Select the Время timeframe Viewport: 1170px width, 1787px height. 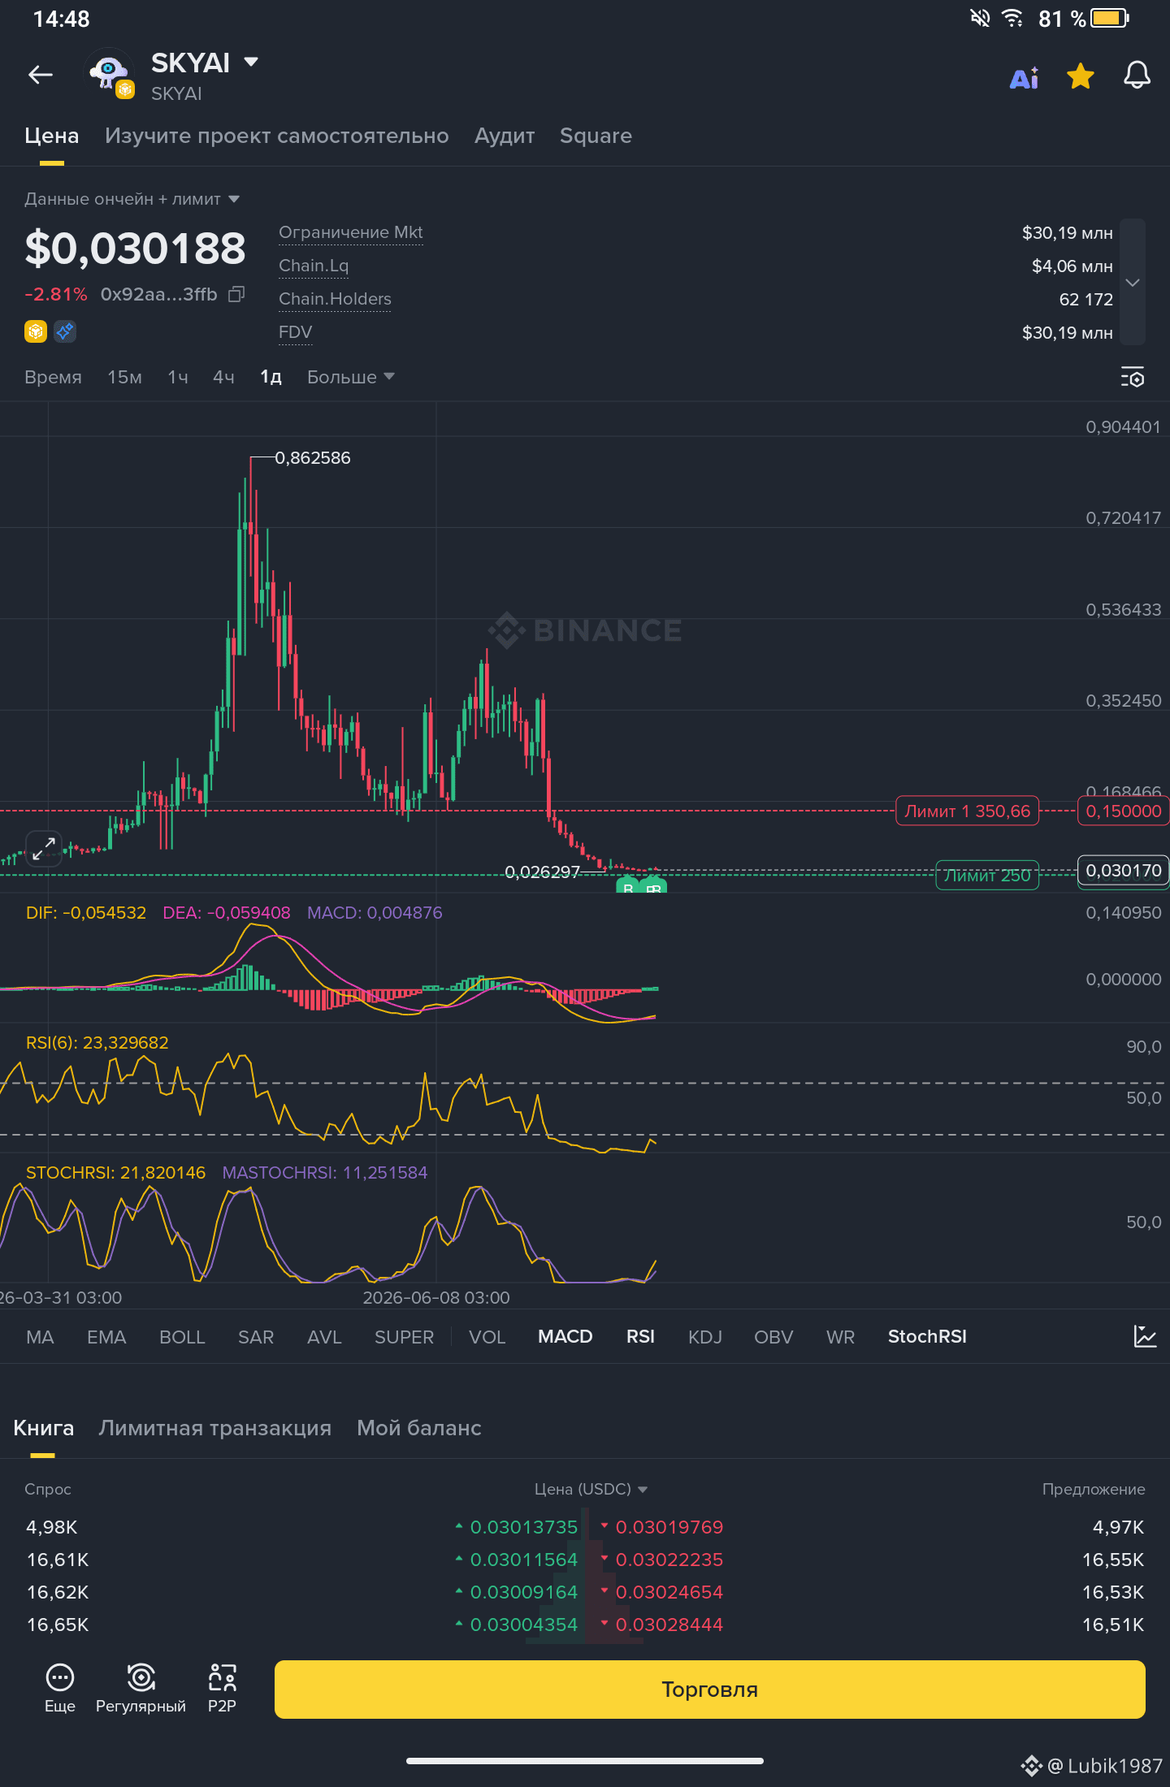53,377
